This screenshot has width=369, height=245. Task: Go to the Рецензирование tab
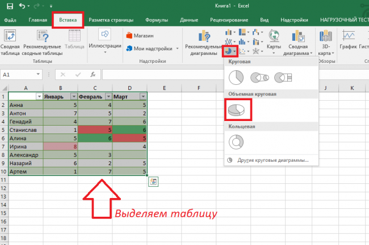click(229, 20)
